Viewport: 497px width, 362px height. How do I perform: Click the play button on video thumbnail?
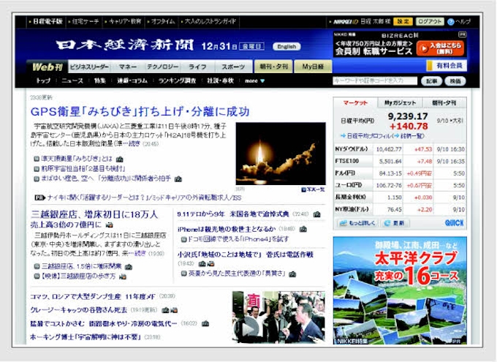click(x=249, y=327)
